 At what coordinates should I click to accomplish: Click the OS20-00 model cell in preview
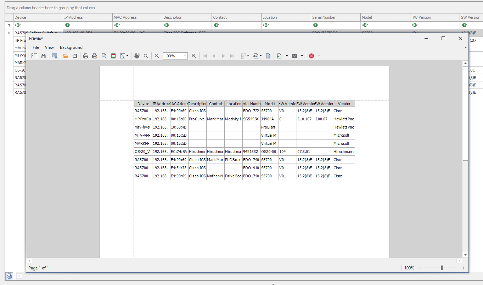pyautogui.click(x=270, y=152)
